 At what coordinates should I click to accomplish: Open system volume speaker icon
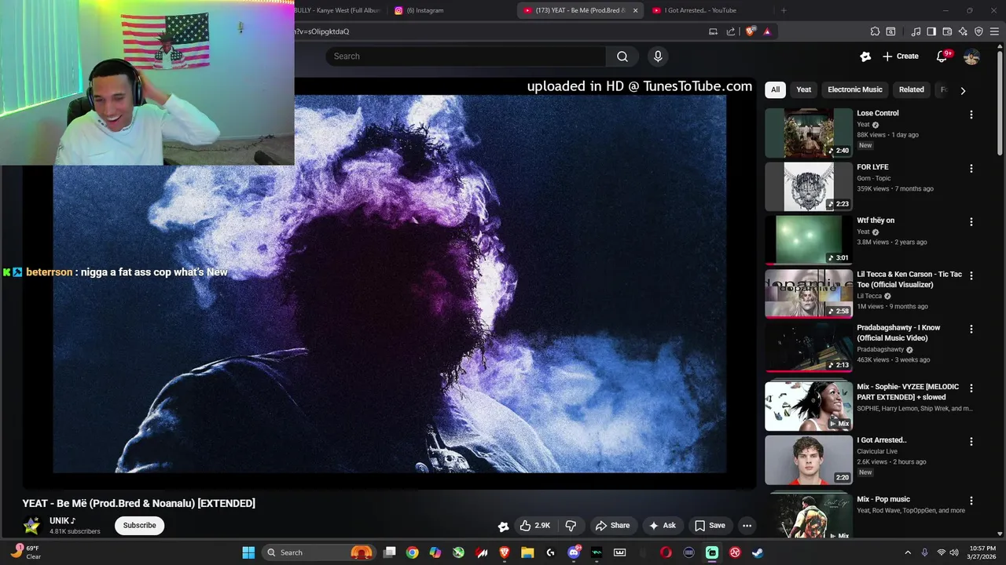point(955,552)
